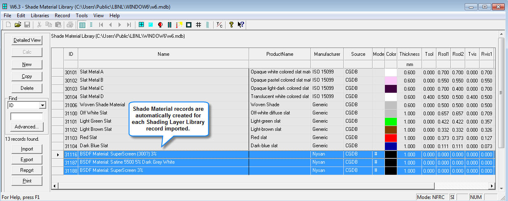The height and width of the screenshot is (201, 508).
Task: Click the Print toolbar icon
Action: tap(70, 25)
